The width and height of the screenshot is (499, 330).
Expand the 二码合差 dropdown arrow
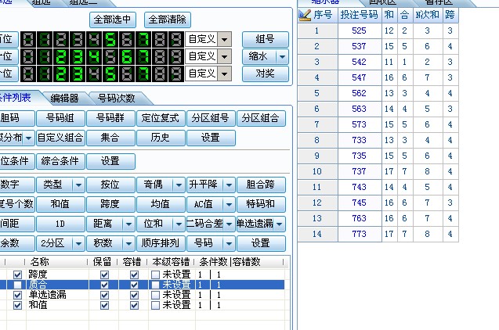pyautogui.click(x=229, y=224)
